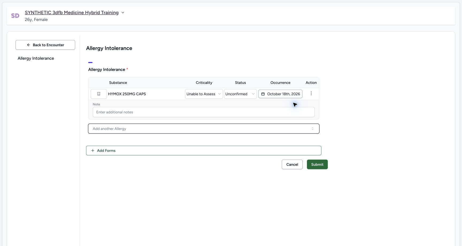
Task: Go back to the encounter
Action: coord(45,45)
